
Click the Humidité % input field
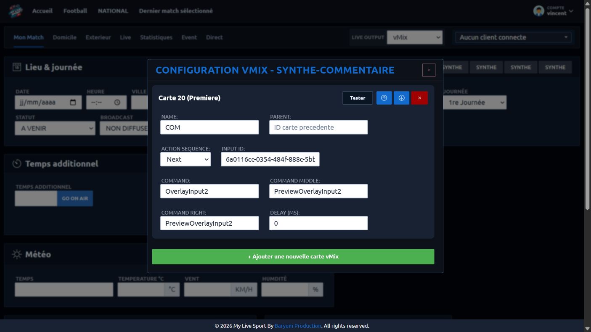coord(285,290)
